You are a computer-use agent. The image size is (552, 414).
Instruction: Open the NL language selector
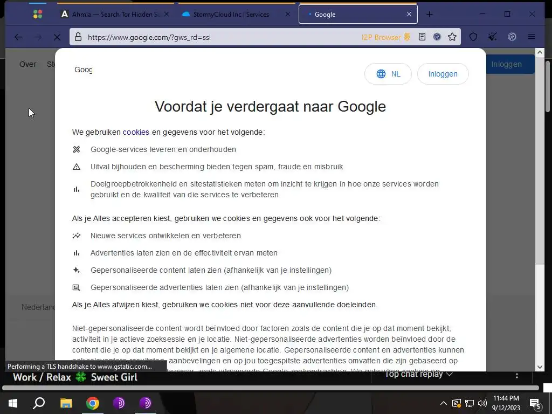pyautogui.click(x=388, y=74)
